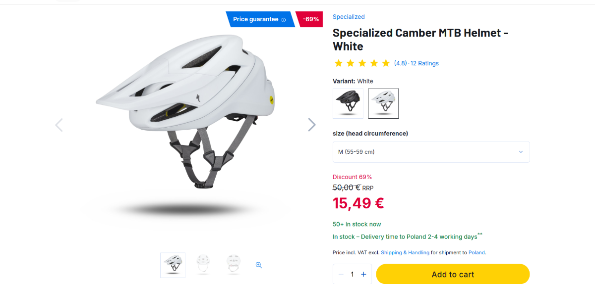Click the quantity input field

pyautogui.click(x=352, y=274)
